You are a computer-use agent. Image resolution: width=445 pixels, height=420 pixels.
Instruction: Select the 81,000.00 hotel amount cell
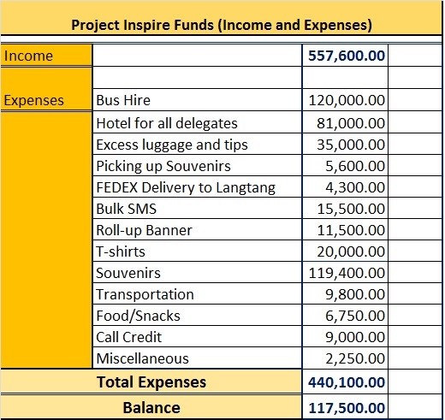click(x=345, y=122)
